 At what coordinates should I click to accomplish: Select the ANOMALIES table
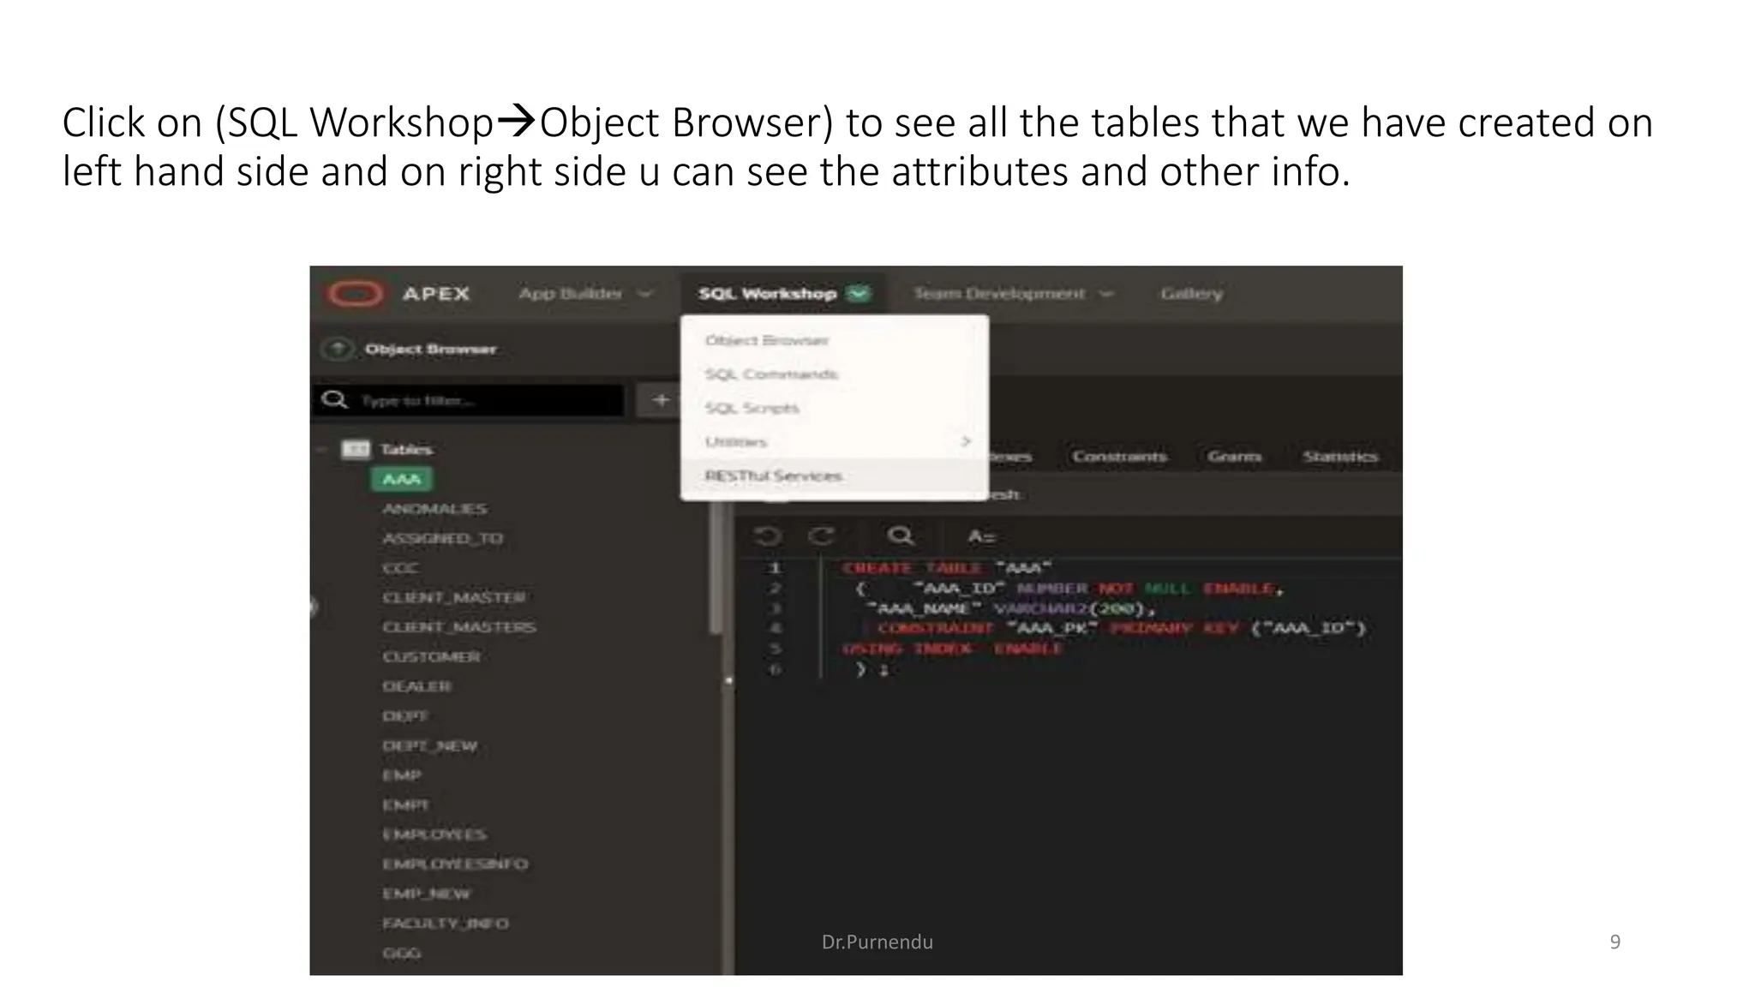coord(434,509)
